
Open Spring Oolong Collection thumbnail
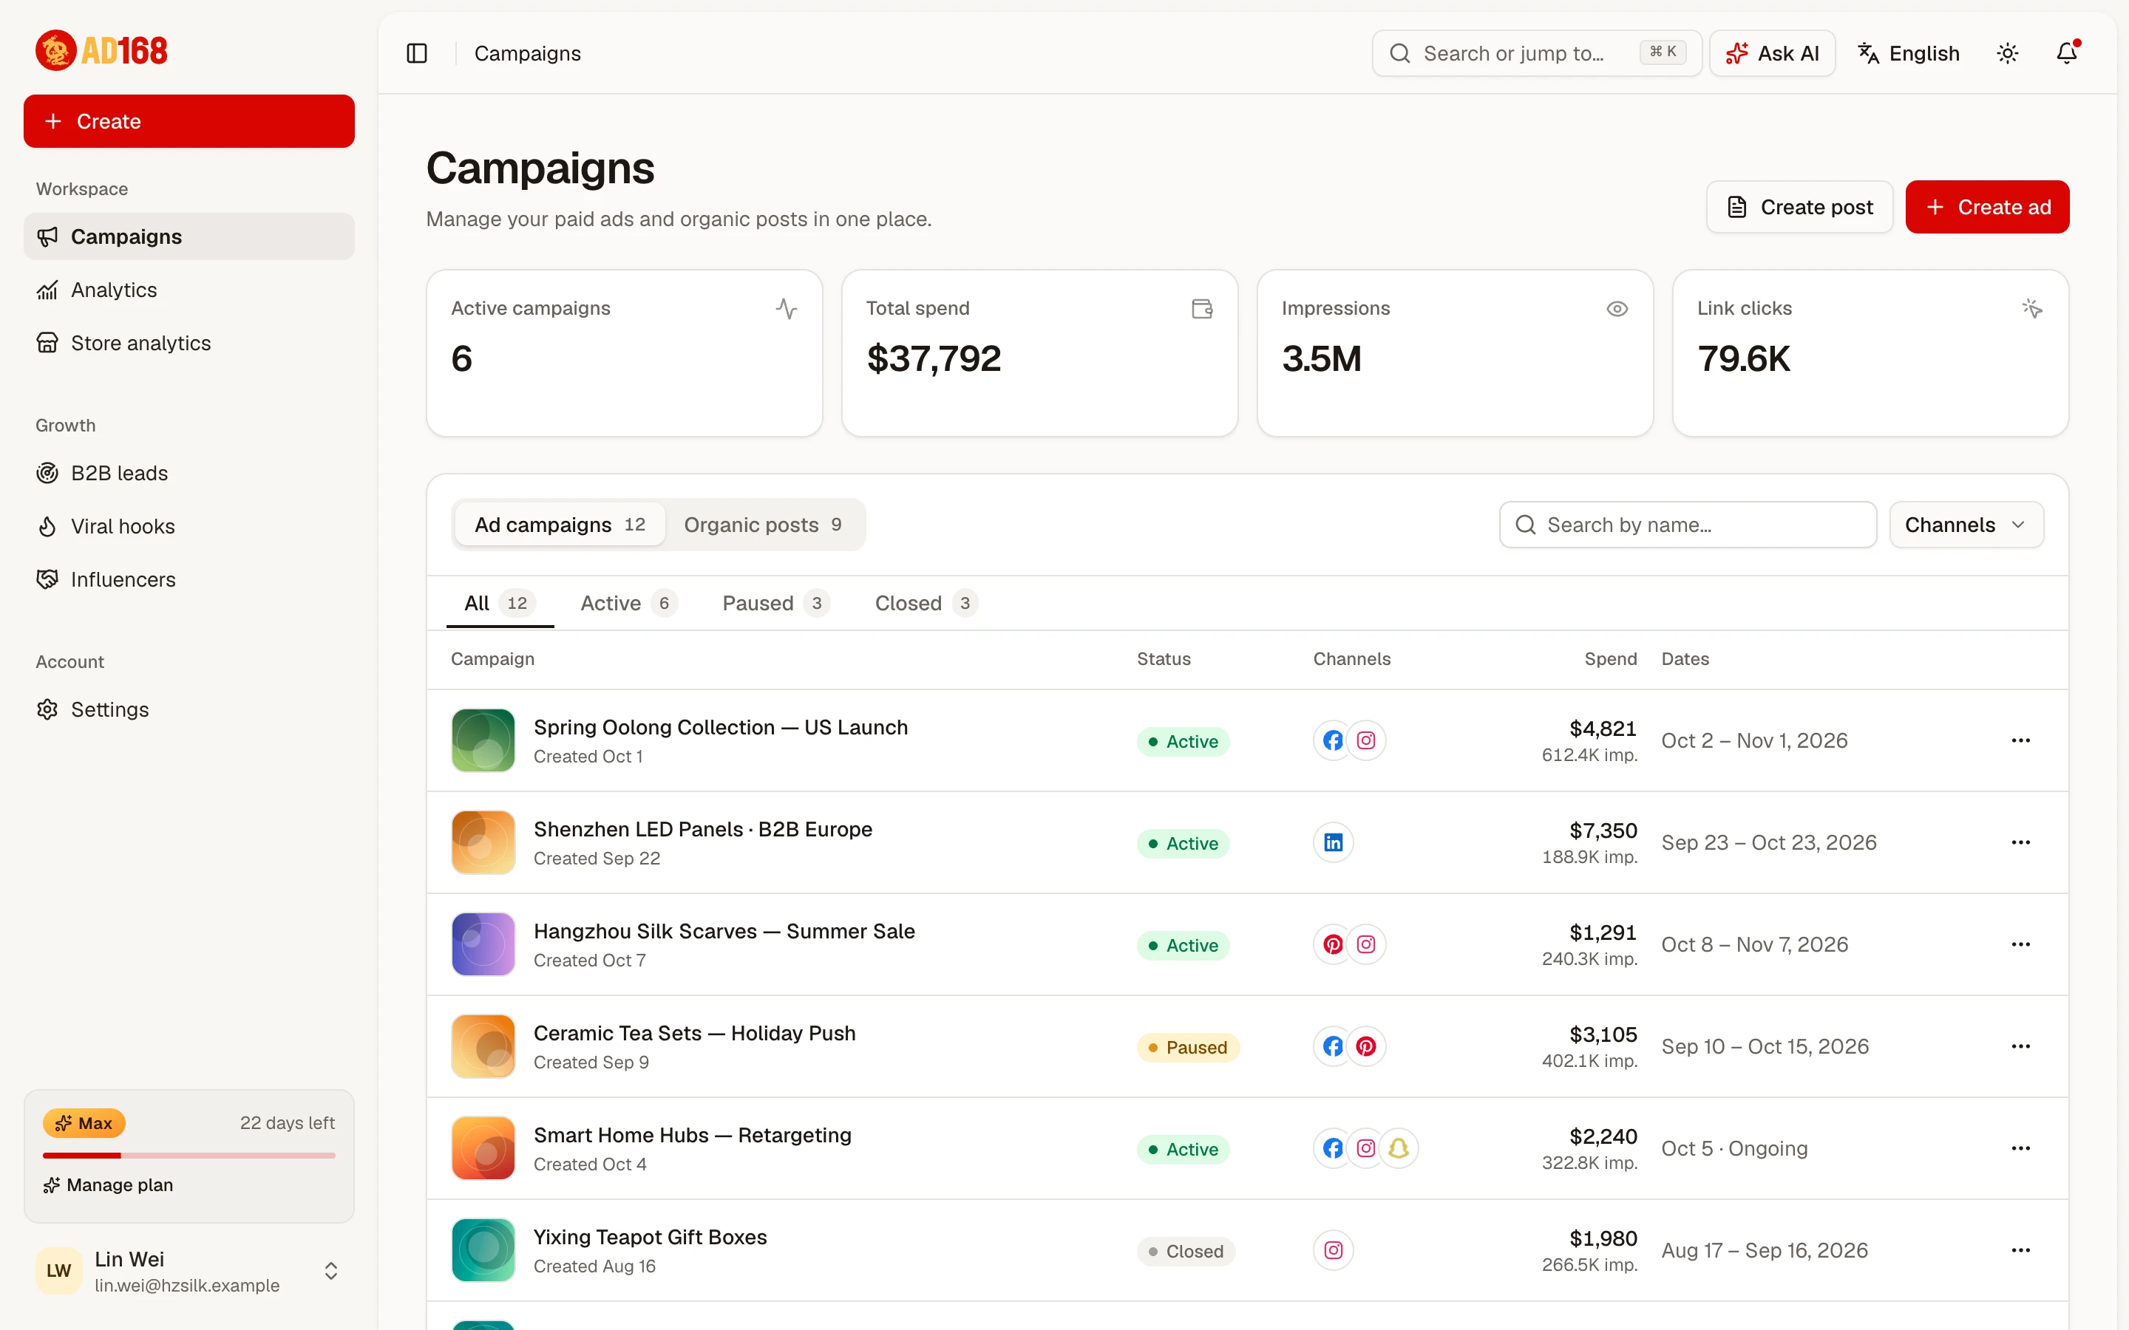pyautogui.click(x=483, y=740)
